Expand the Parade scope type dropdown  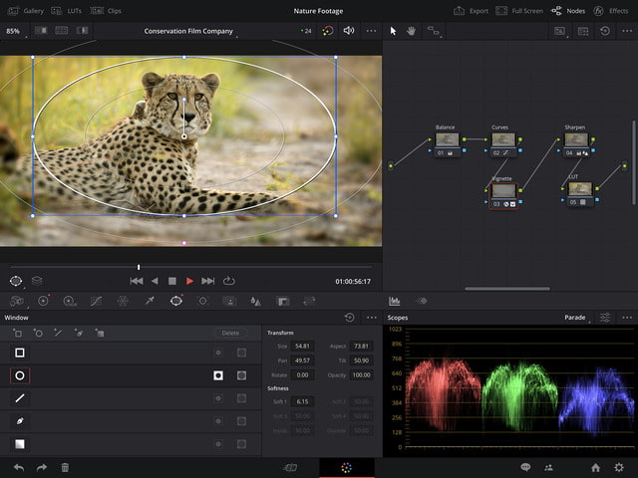tap(575, 317)
